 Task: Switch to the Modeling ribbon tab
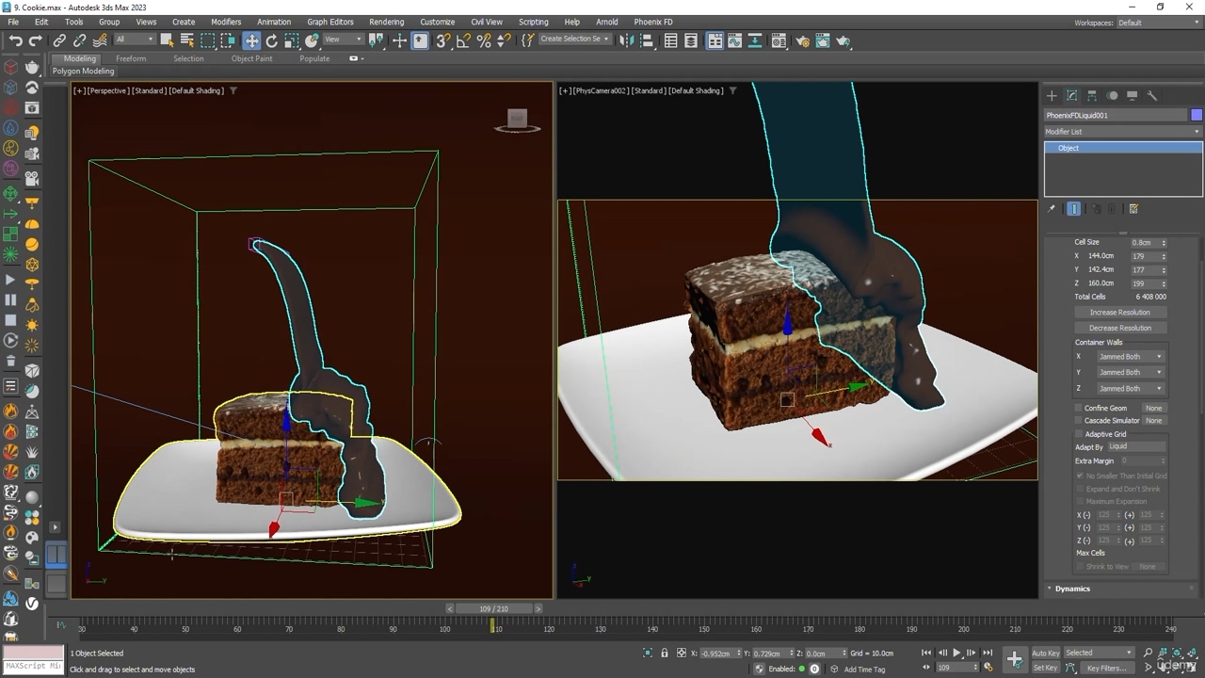[x=78, y=58]
